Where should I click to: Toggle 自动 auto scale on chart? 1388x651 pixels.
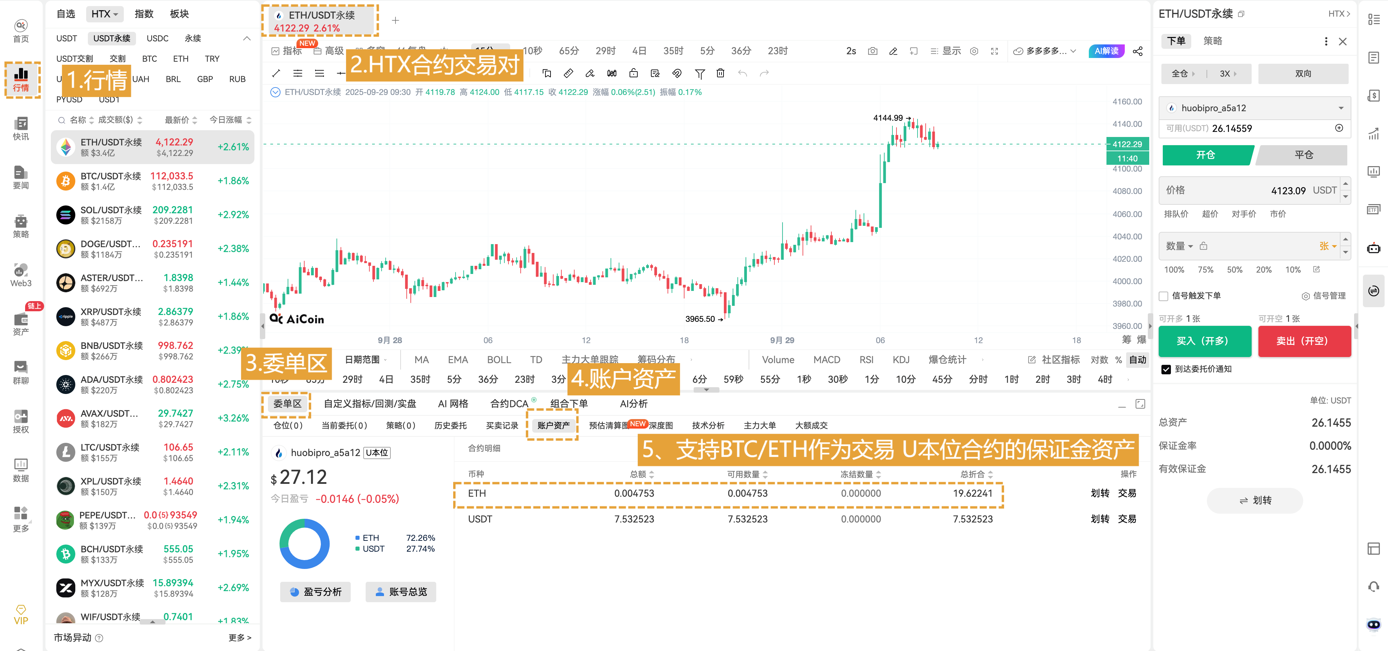click(x=1137, y=360)
